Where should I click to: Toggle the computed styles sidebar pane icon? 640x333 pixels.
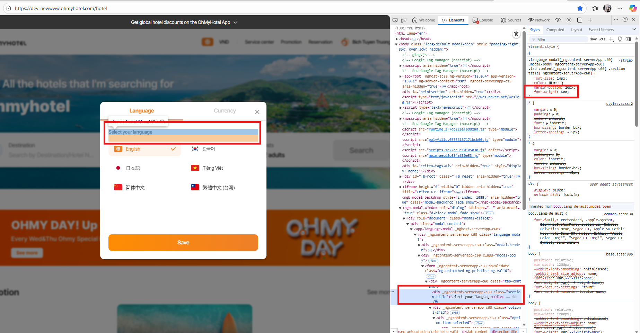tap(628, 39)
